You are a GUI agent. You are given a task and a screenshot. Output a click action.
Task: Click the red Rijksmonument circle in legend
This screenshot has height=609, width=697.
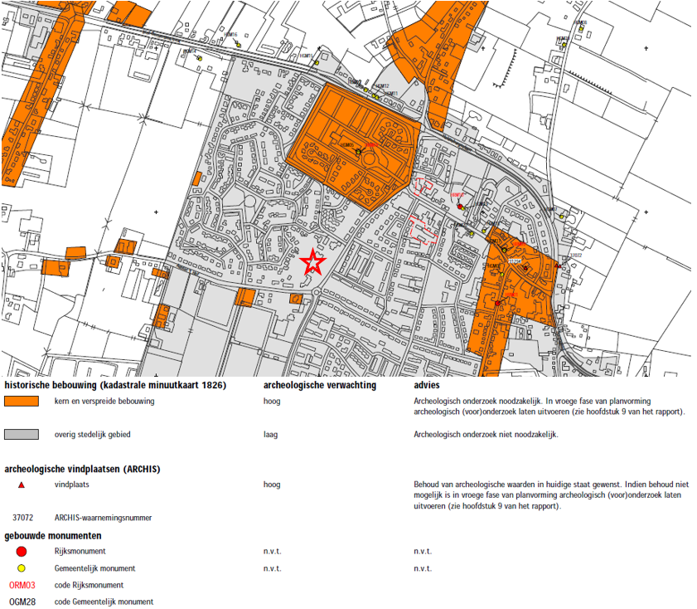[x=22, y=552]
